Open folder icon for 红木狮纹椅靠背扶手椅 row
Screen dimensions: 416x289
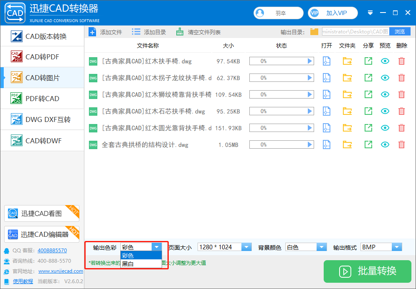[x=347, y=94]
